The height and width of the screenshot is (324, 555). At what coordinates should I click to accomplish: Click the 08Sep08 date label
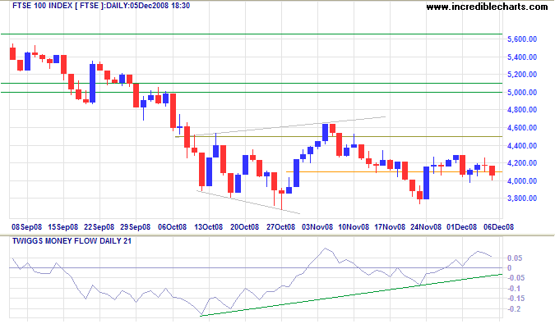26,227
